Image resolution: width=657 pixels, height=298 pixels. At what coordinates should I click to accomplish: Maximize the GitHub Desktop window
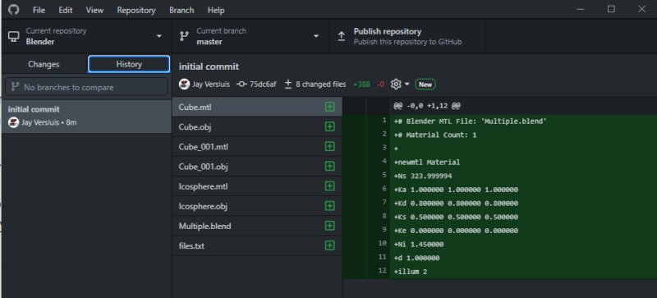[x=611, y=9]
